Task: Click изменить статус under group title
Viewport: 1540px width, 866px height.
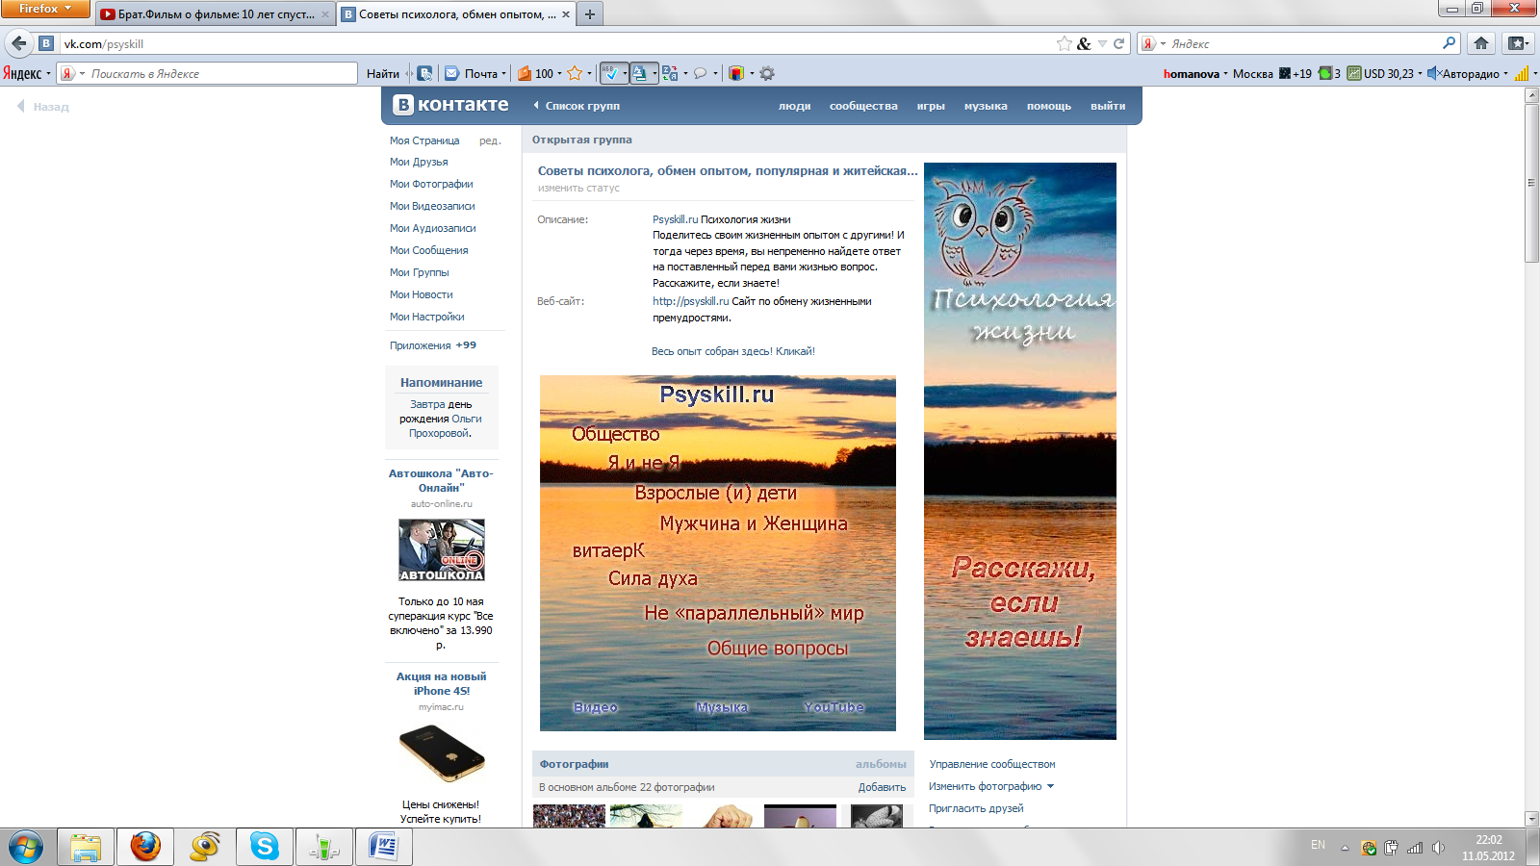Action: 578,188
